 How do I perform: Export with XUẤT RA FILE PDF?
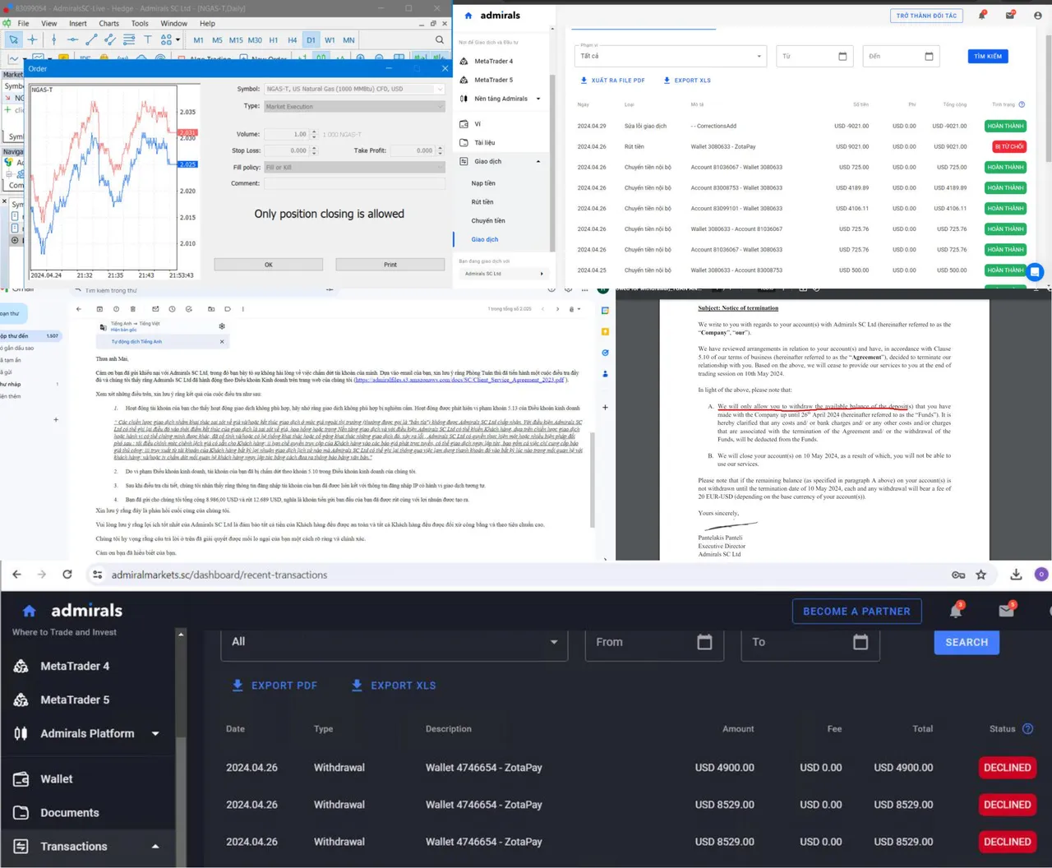click(x=612, y=81)
